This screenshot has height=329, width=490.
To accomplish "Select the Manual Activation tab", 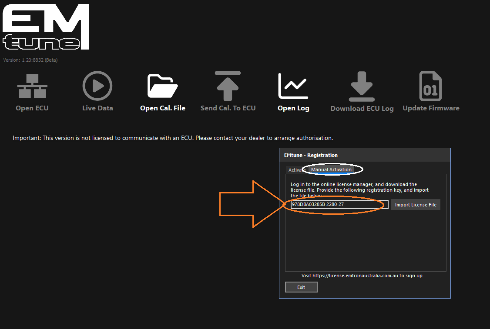I will point(331,169).
